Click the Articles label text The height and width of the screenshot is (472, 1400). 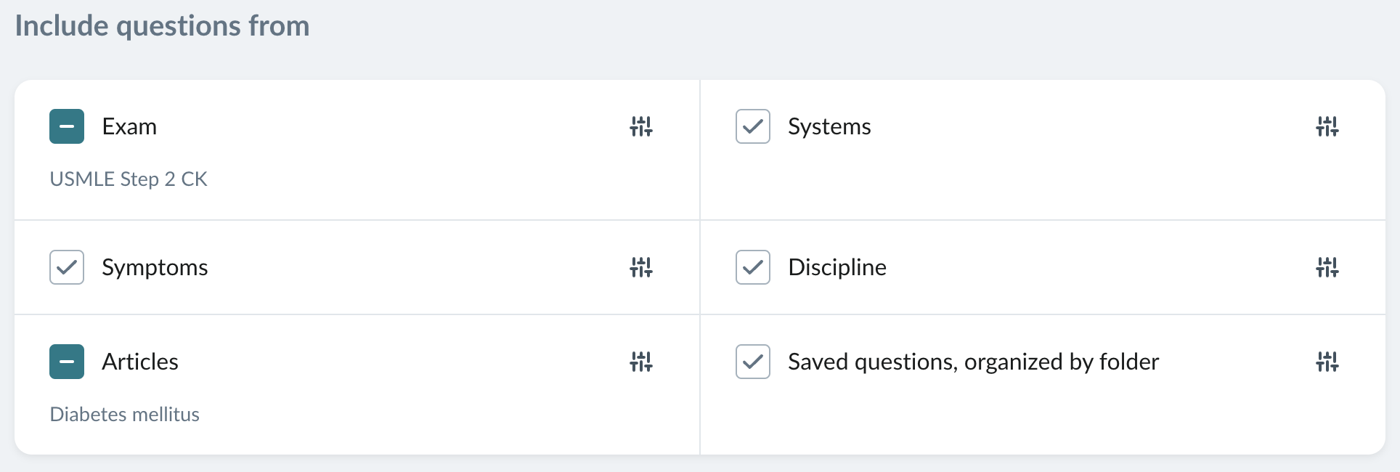coord(140,362)
